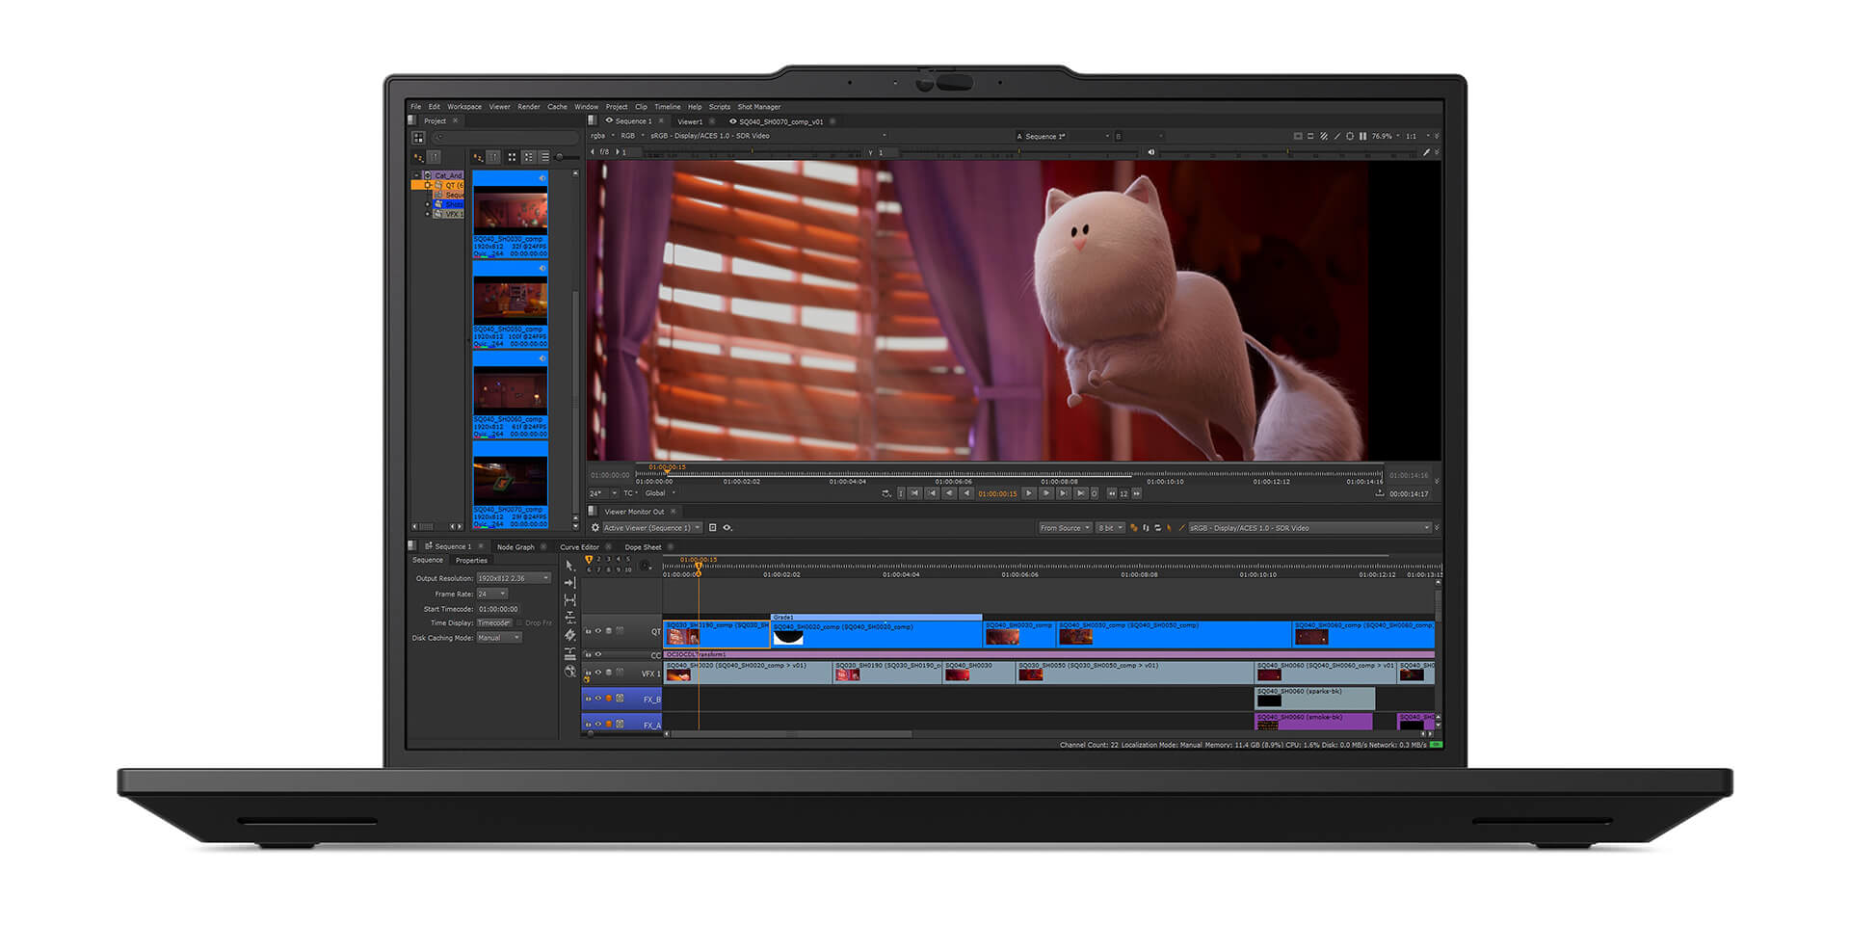Open the Shot Manager menu
This screenshot has height=925, width=1850.
click(x=758, y=107)
